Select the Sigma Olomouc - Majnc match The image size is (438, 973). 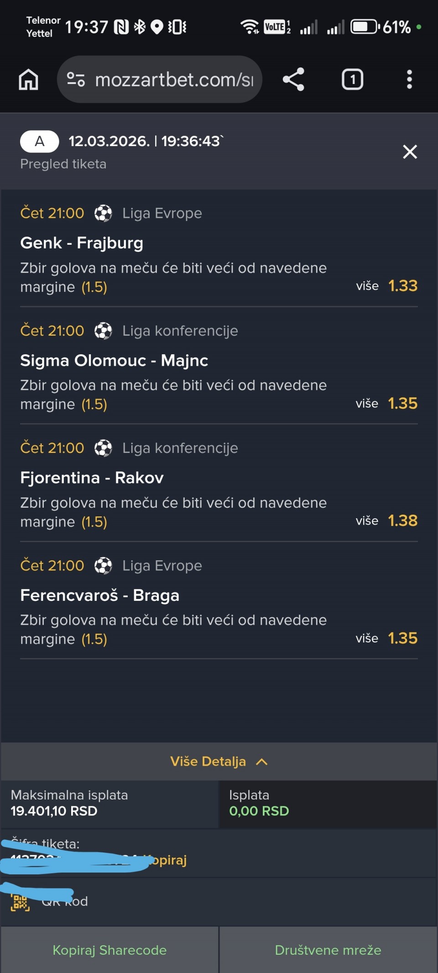[x=114, y=360]
